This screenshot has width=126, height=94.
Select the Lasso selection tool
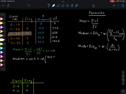point(67,6)
